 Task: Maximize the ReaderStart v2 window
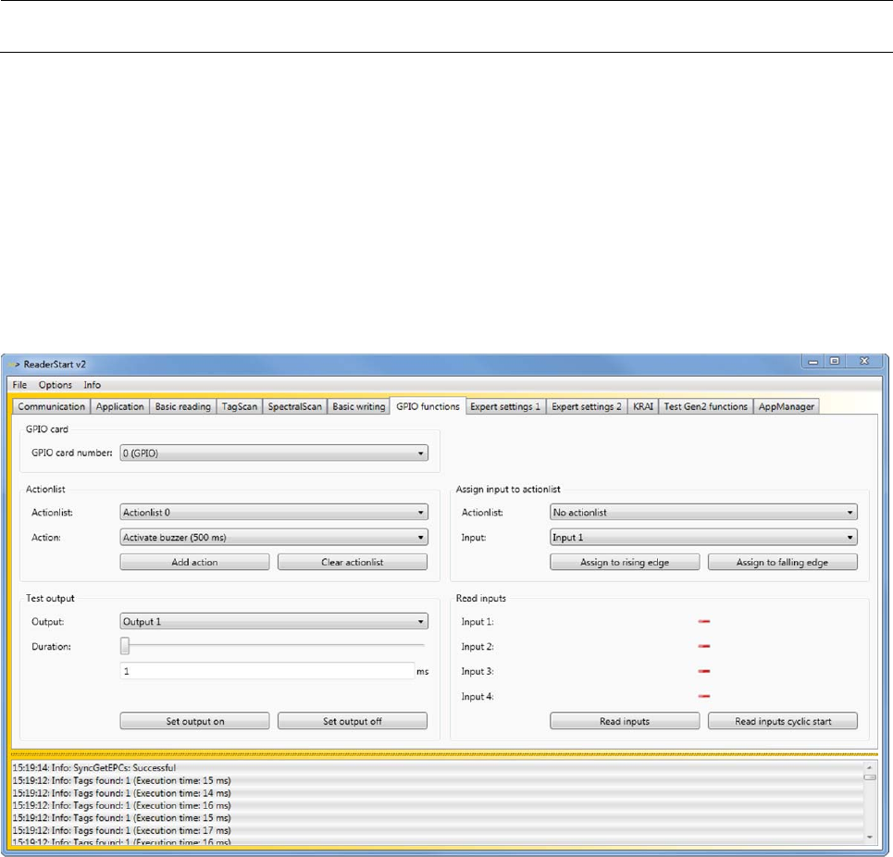point(835,362)
